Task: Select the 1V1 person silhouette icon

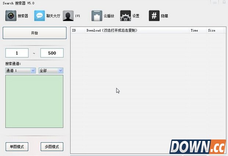Action: (x=68, y=16)
